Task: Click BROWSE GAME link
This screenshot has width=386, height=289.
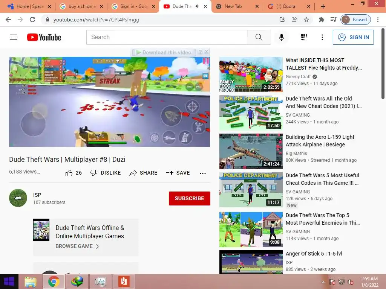Action: [77, 246]
